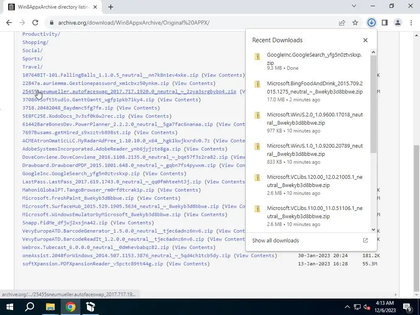The height and width of the screenshot is (315, 420).
Task: Bookmark this page with the star icon
Action: click(x=355, y=23)
